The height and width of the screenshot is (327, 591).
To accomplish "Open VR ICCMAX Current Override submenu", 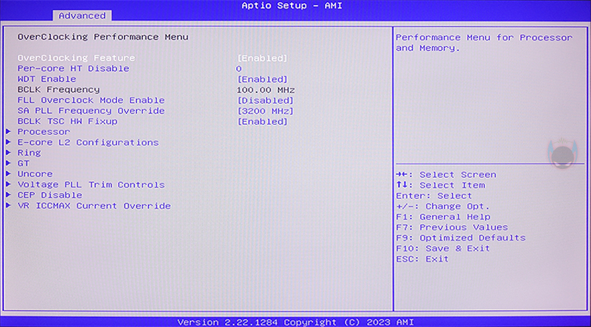I will tap(94, 206).
